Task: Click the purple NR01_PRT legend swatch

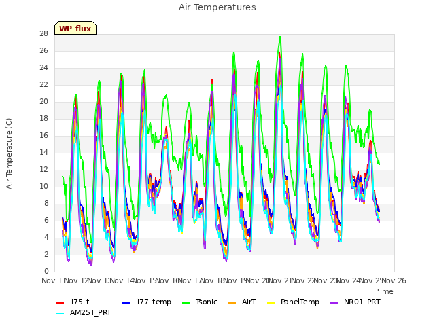Action: click(x=334, y=303)
